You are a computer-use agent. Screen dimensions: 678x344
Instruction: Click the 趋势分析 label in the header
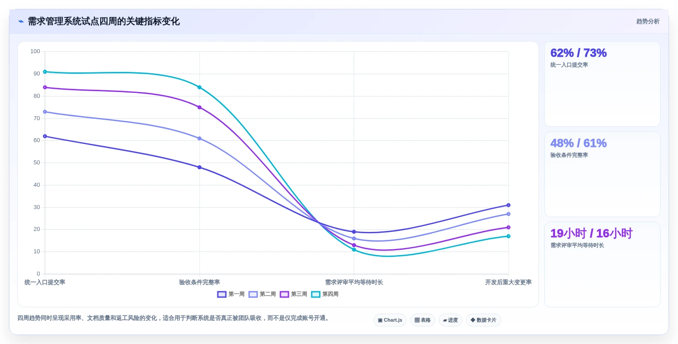648,21
